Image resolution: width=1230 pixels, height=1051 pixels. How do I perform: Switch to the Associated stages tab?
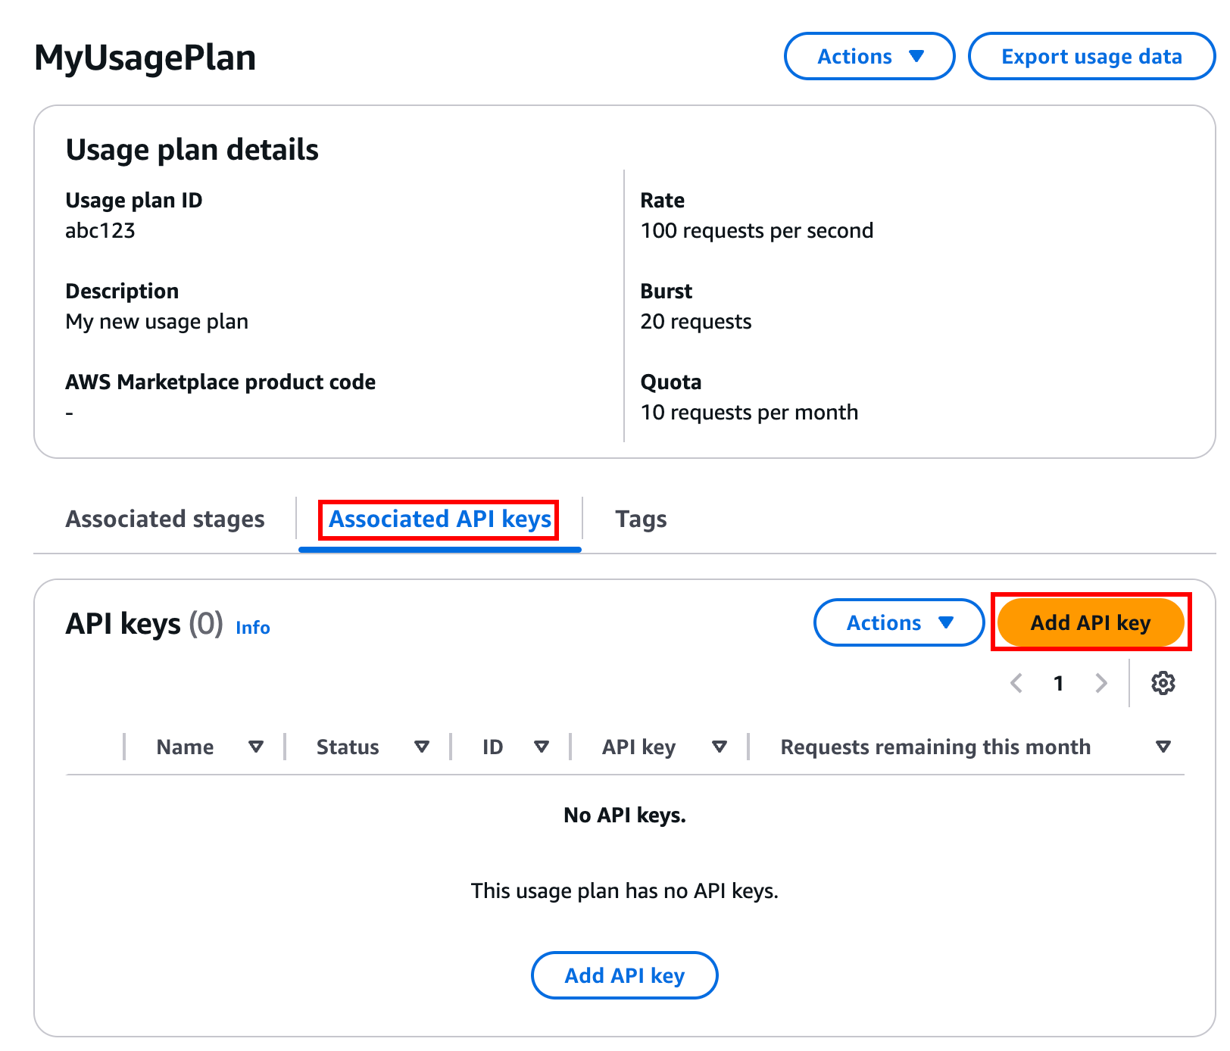click(165, 519)
